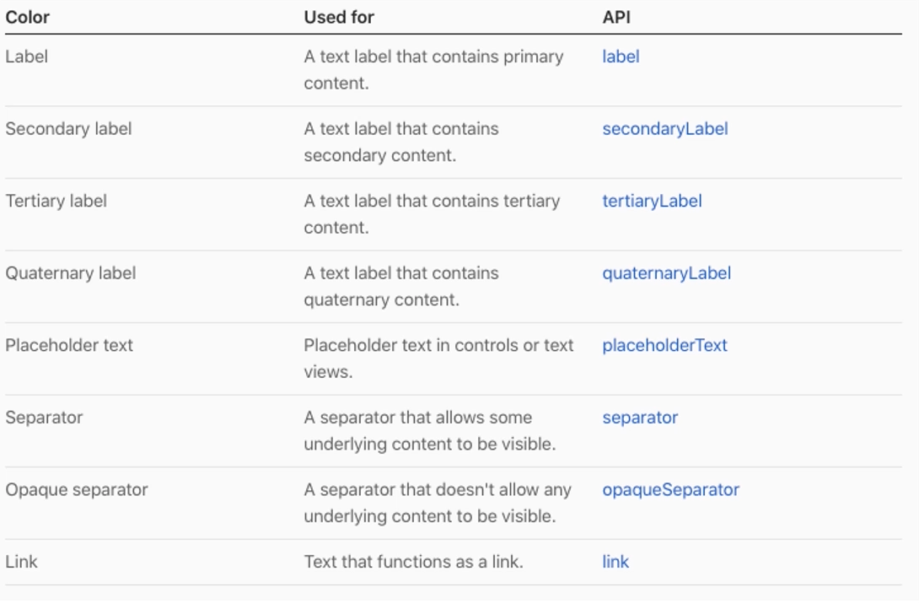
Task: Click the API column header
Action: [616, 17]
